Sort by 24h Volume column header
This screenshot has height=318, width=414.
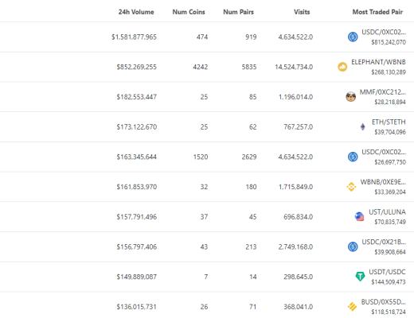136,12
